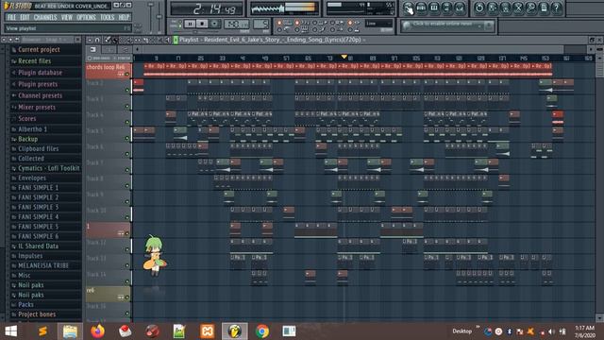Select the draw pencil tool in playlist
Viewport: 604px width, 340px height.
(x=108, y=40)
